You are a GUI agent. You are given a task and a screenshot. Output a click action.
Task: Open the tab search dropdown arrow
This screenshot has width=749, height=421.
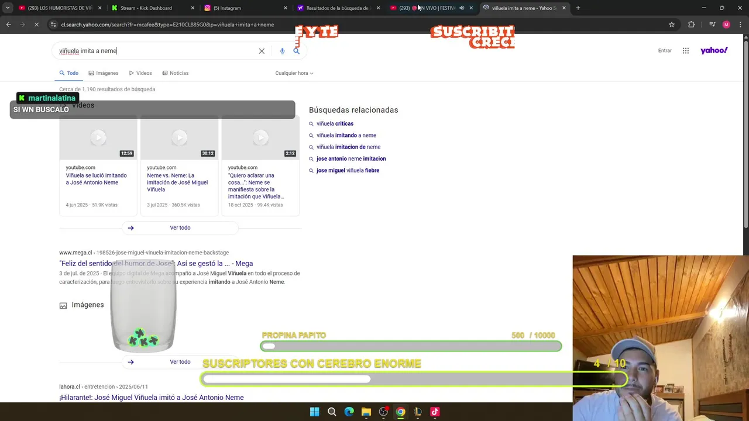click(8, 8)
